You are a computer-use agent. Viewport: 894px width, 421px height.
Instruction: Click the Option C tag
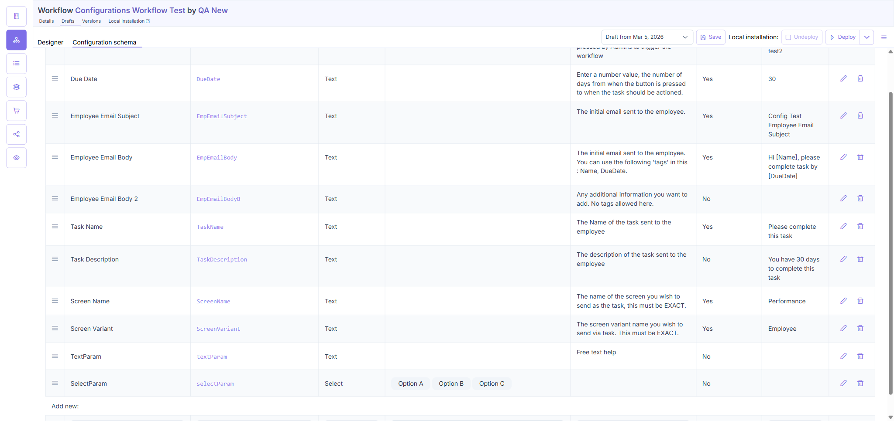click(492, 384)
